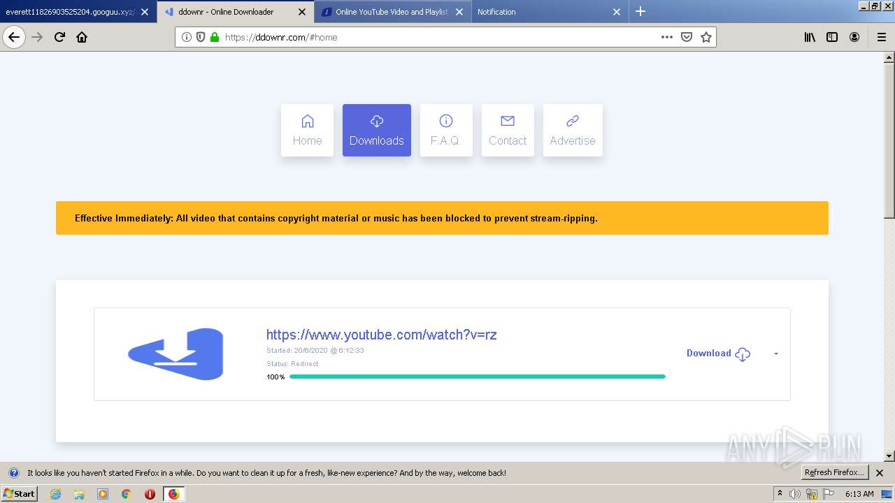Screen dimensions: 895x503
Task: Open the Contact navigation card
Action: click(x=508, y=130)
